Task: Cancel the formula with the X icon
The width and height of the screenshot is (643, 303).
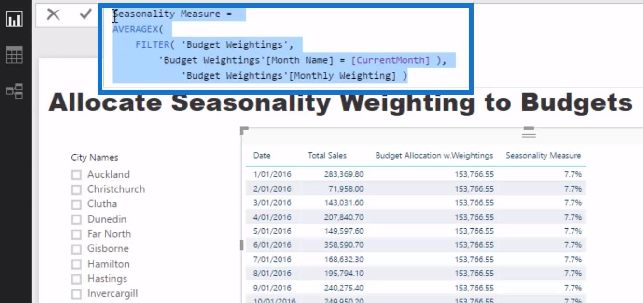Action: coord(53,14)
